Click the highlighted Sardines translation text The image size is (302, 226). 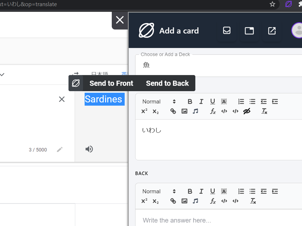point(104,99)
